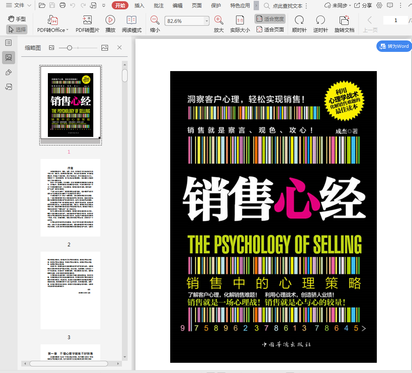Screen dimensions: 412x373
Task: Start slideshow with 播放 icon
Action: pyautogui.click(x=110, y=20)
